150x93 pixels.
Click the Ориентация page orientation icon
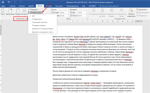pos(10,10)
